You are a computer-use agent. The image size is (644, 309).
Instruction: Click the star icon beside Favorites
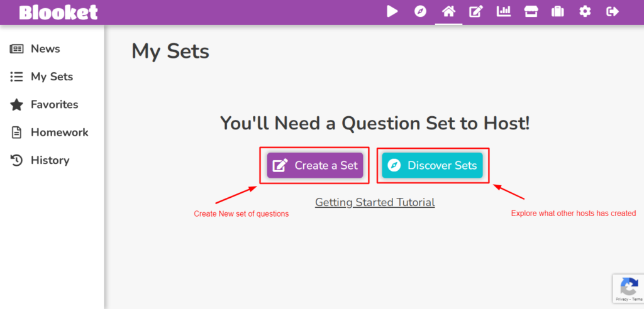[x=16, y=105]
